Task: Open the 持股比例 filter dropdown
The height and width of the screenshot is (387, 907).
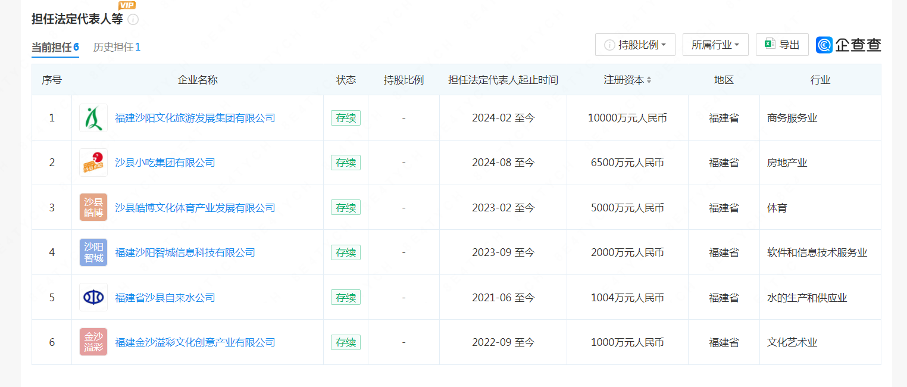Action: point(635,45)
